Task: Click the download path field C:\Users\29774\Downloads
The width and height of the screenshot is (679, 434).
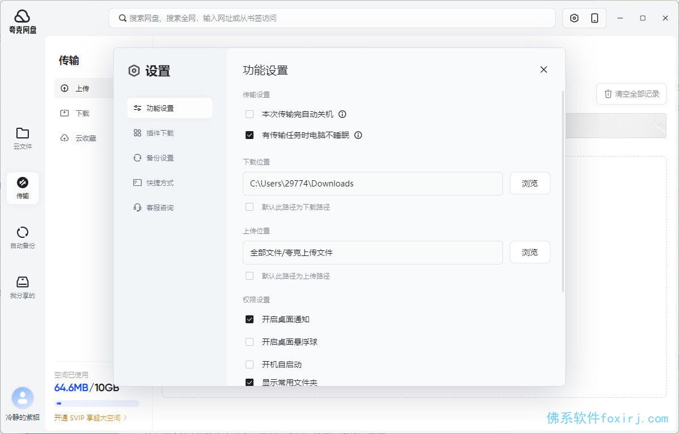Action: click(373, 184)
